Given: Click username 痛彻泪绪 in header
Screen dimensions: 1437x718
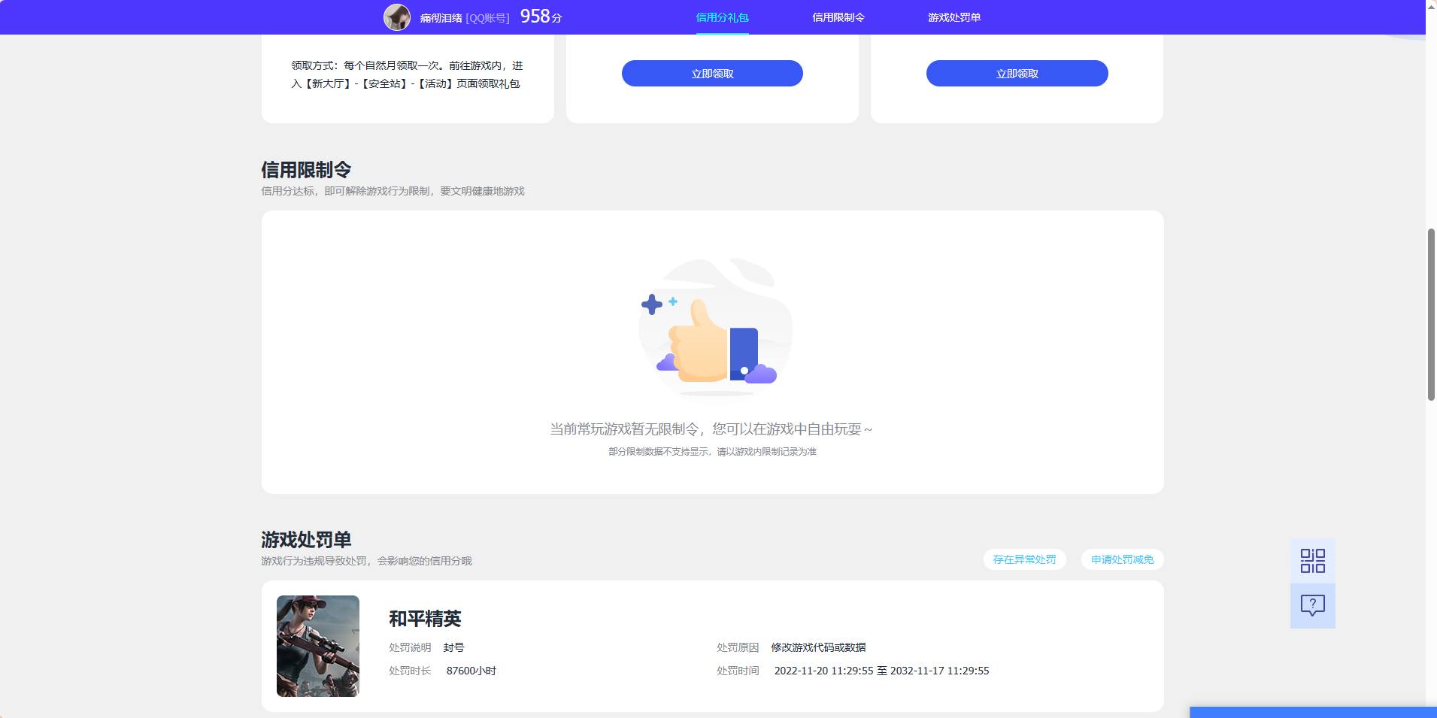Looking at the screenshot, I should pyautogui.click(x=441, y=18).
